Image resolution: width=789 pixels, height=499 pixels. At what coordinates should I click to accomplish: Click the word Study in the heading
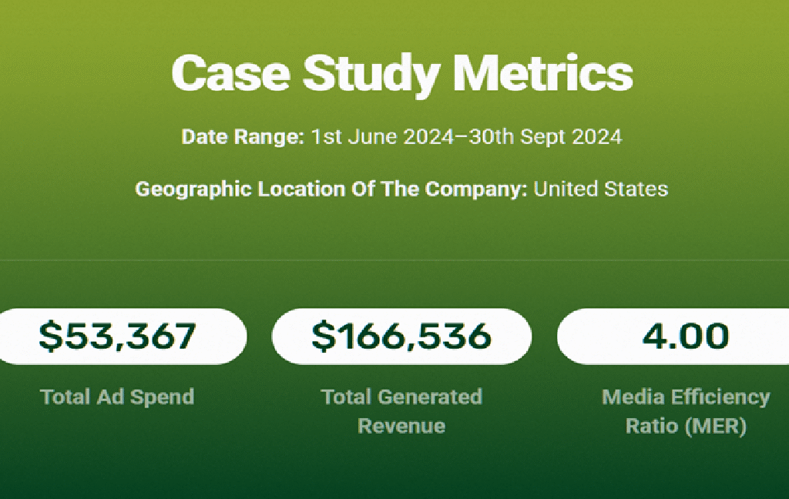[x=371, y=75]
